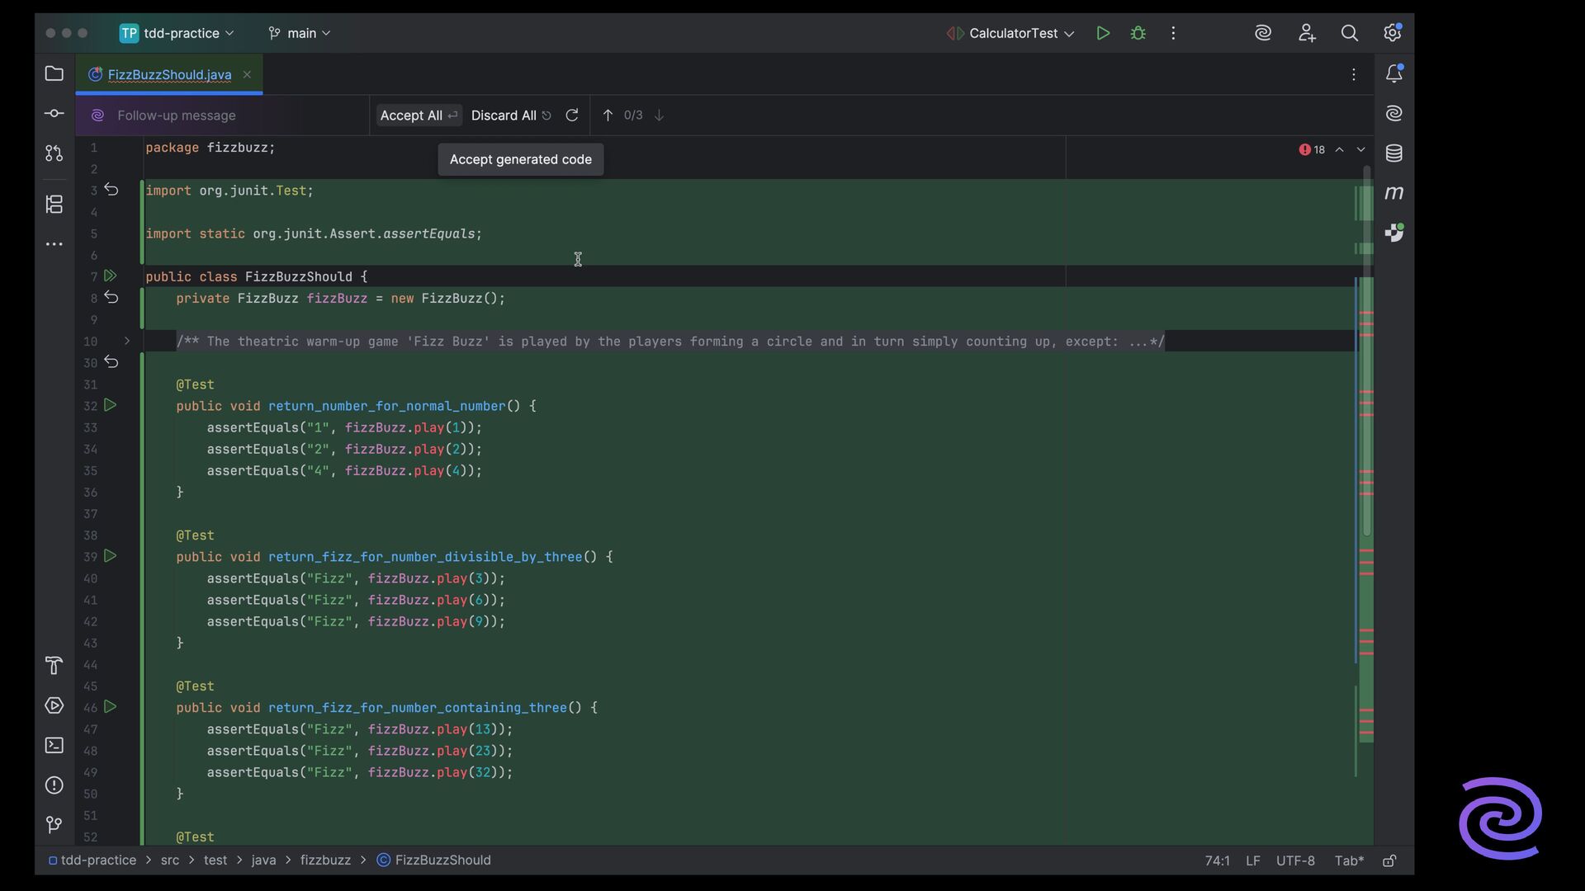Open the main branch dropdown
The height and width of the screenshot is (891, 1585).
click(x=300, y=34)
